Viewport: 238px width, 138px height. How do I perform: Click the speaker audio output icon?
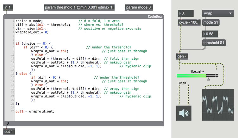tap(184, 113)
